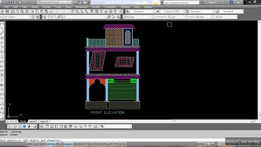Screen dimensions: 261x147
Task: Open the ByLayer linetype dropdown
Action: pyautogui.click(x=170, y=17)
